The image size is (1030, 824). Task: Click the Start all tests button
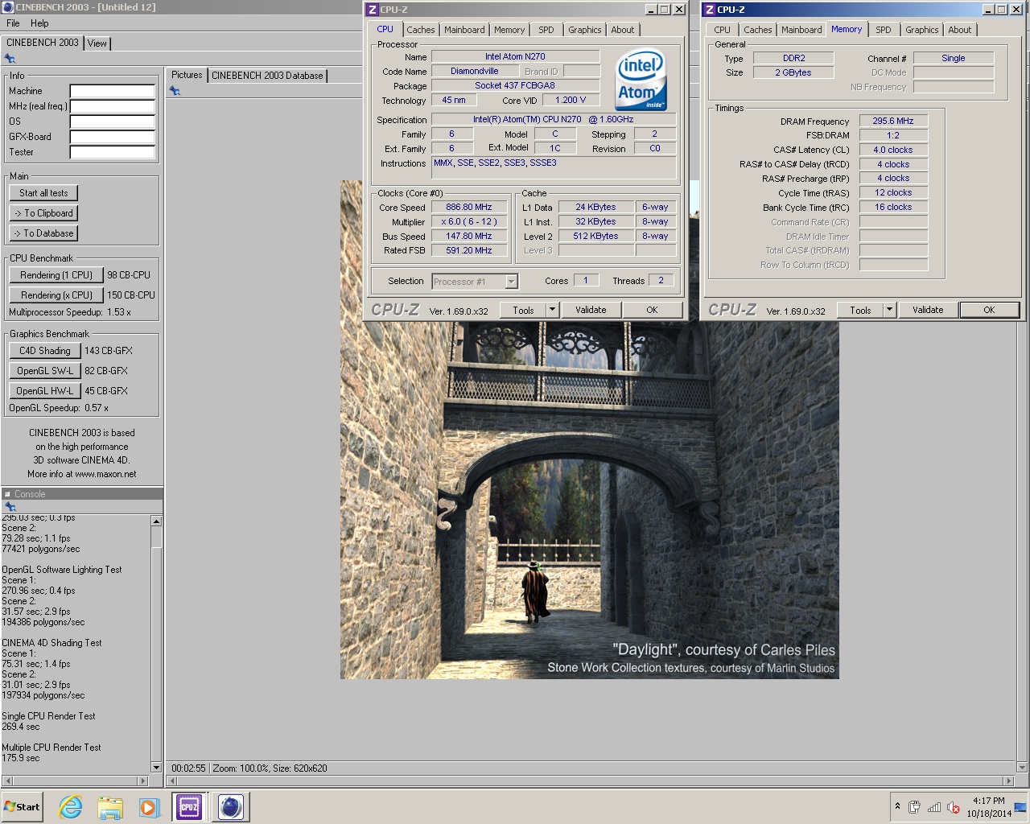coord(43,193)
